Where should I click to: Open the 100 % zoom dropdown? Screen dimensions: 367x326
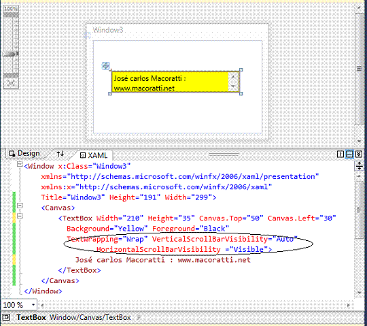click(x=33, y=305)
